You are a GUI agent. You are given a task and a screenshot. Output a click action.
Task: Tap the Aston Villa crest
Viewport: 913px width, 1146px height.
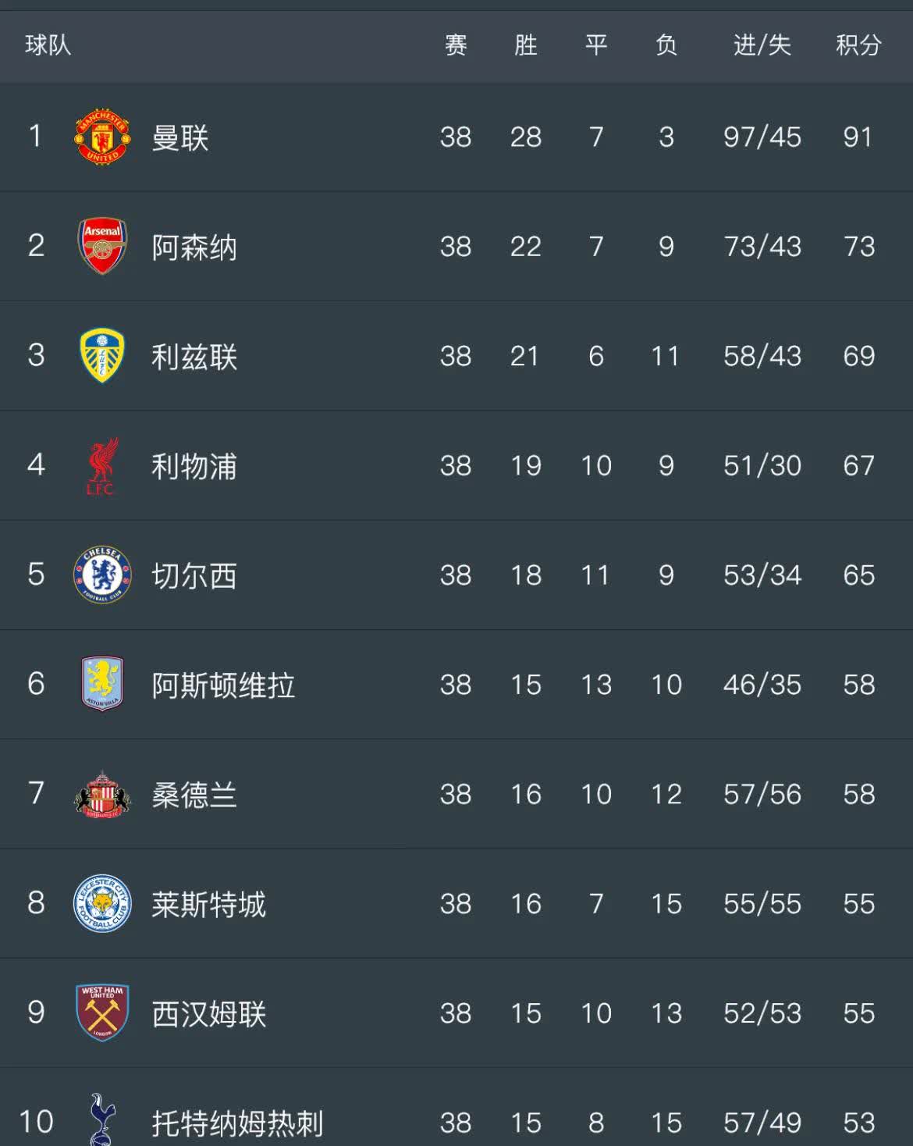point(102,684)
